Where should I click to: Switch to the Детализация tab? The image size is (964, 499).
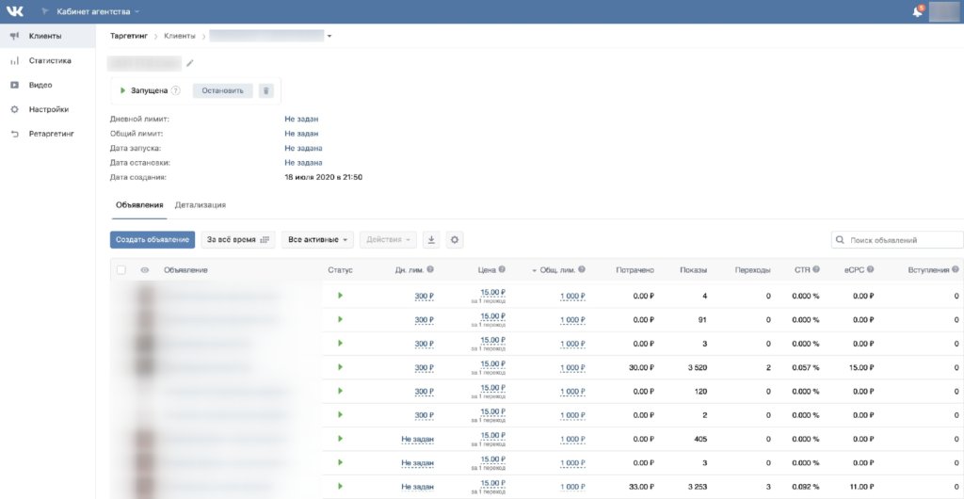pos(200,204)
